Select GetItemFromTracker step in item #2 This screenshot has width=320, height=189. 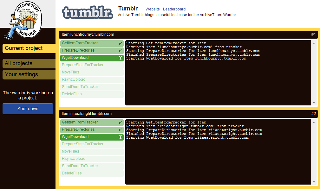coord(92,123)
